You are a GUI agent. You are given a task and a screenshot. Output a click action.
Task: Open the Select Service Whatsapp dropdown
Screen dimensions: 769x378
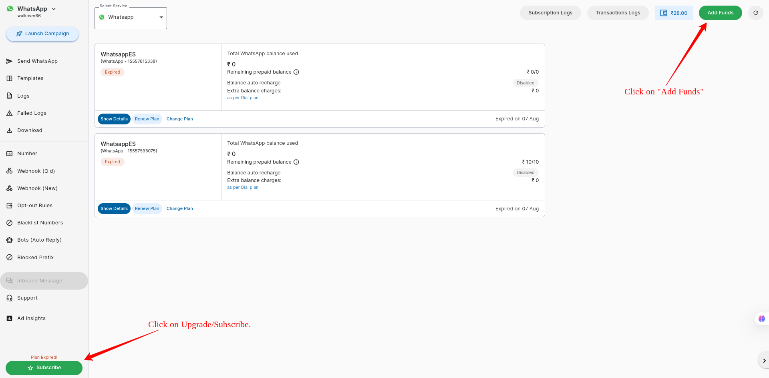coord(131,18)
